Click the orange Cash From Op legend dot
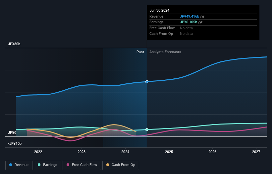The image size is (272, 174). 108,165
